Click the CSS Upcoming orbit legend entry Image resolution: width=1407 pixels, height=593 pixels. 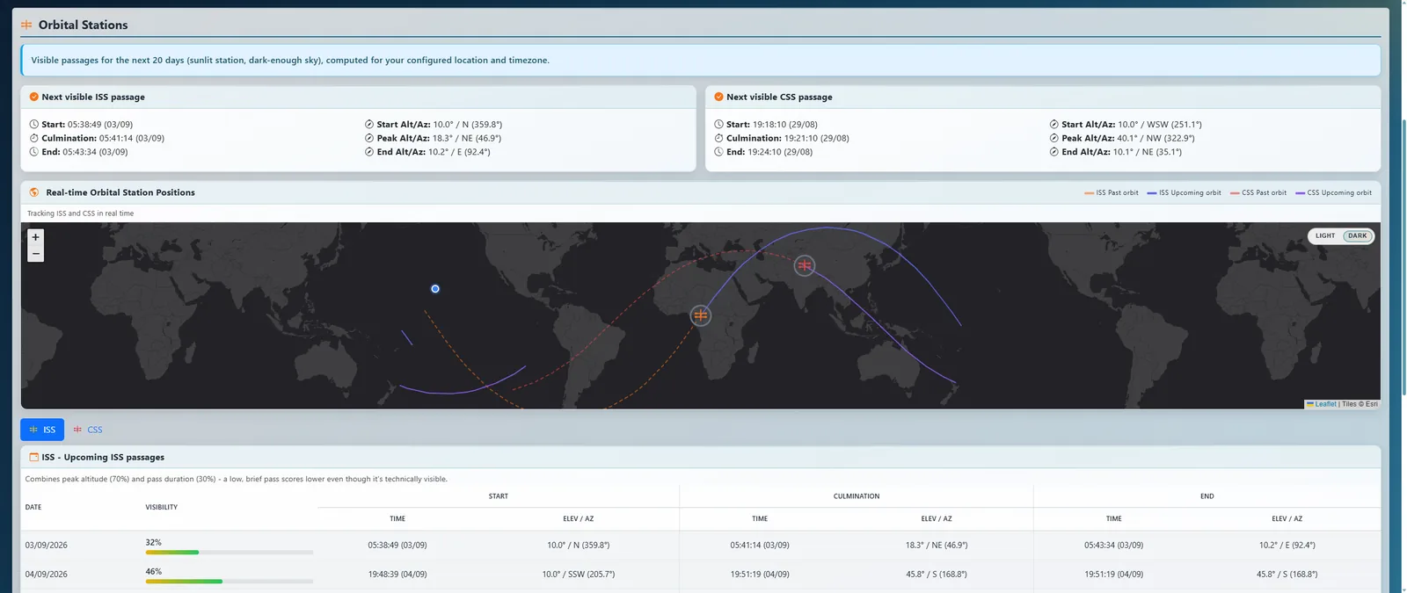click(1333, 192)
